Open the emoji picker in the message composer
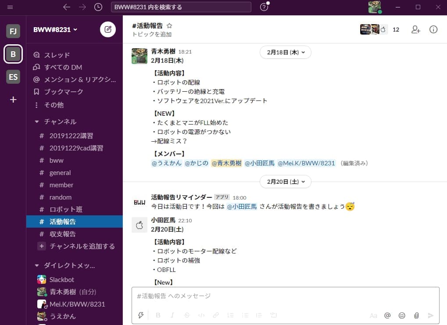Image resolution: width=447 pixels, height=325 pixels. coord(401,315)
